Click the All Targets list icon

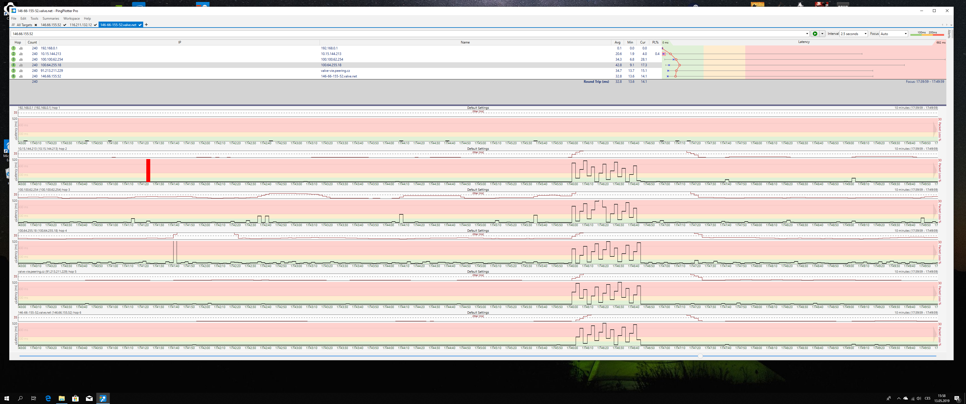point(13,25)
